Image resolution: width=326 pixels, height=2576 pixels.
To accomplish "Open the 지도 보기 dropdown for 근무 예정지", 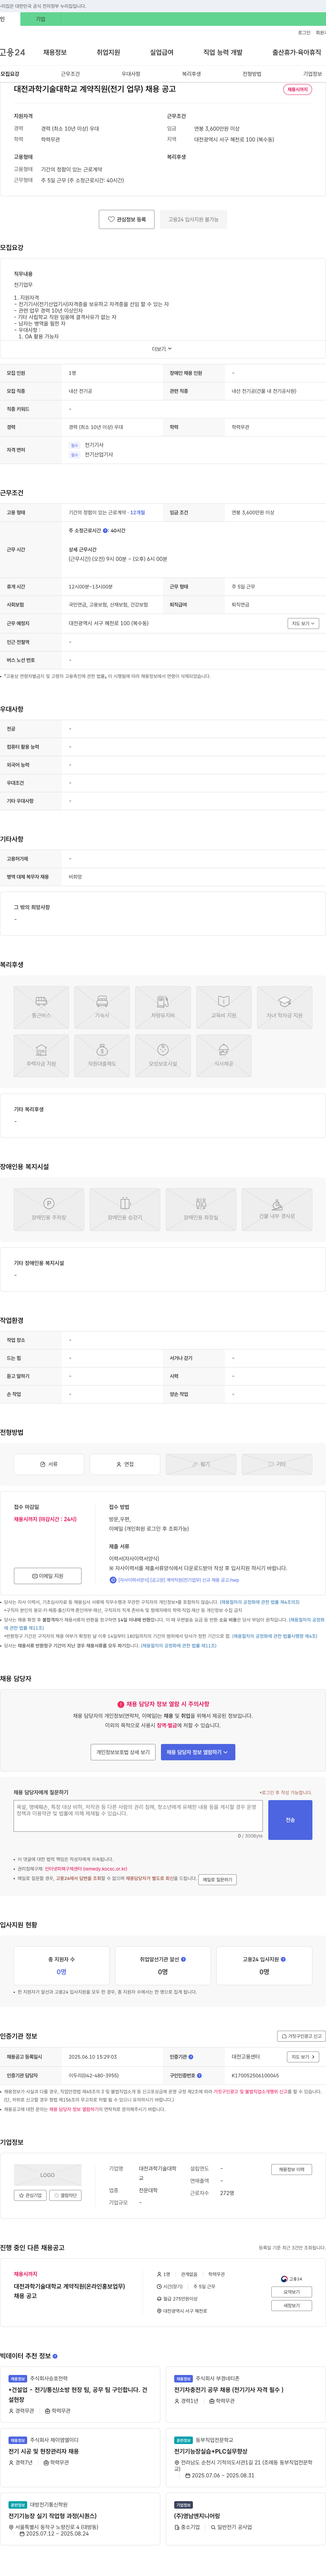I will click(303, 623).
